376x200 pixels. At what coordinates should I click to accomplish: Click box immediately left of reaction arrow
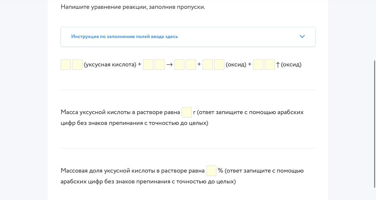click(160, 65)
